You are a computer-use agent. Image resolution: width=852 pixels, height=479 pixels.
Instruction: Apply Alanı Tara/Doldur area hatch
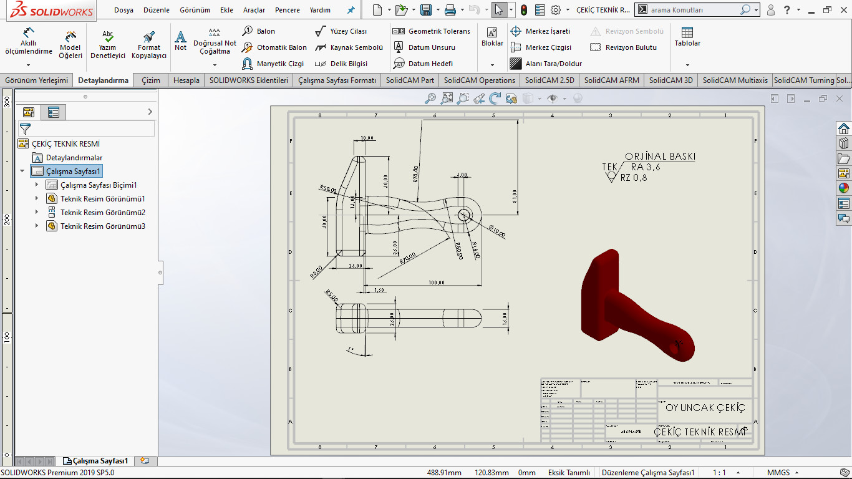546,64
